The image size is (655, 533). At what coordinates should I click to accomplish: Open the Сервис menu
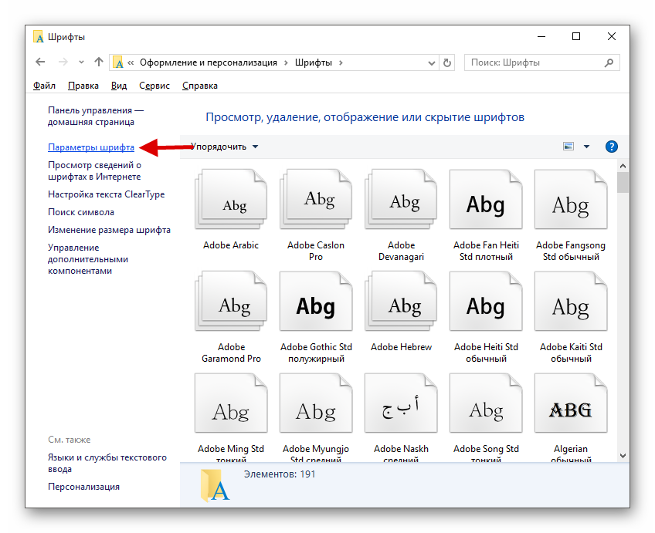[154, 86]
